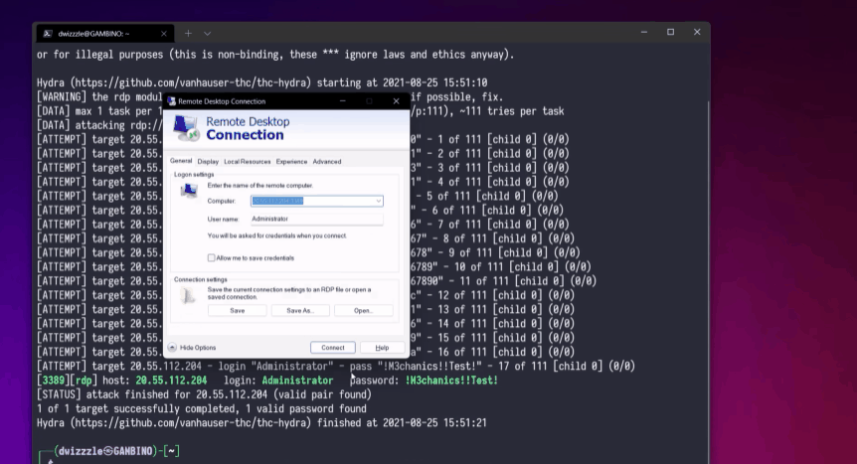This screenshot has height=464, width=857.
Task: Click the computer icon beside logon settings
Action: coord(189,191)
